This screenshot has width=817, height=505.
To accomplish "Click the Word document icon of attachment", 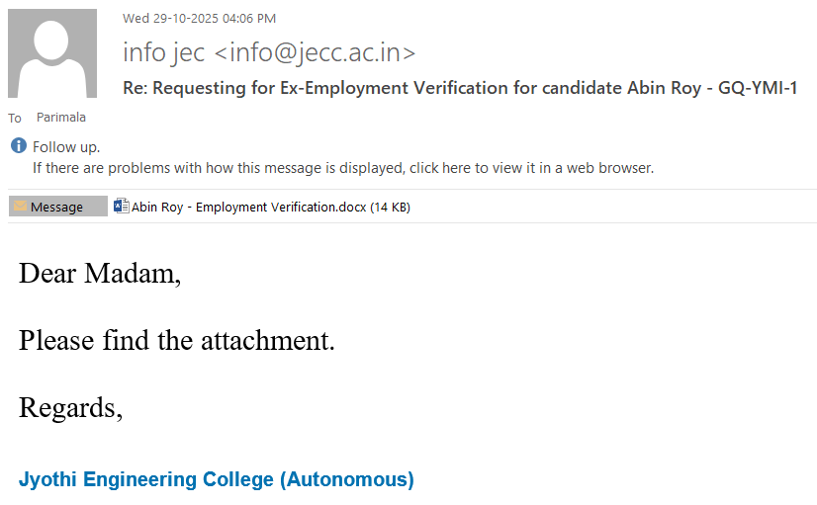I will click(122, 207).
